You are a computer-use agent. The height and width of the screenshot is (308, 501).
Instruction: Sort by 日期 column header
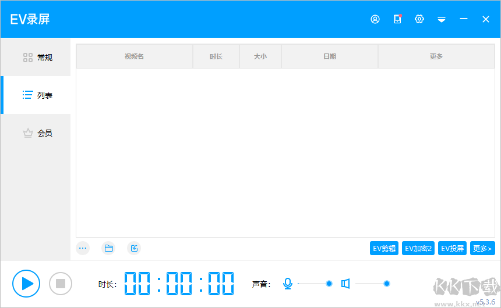329,56
